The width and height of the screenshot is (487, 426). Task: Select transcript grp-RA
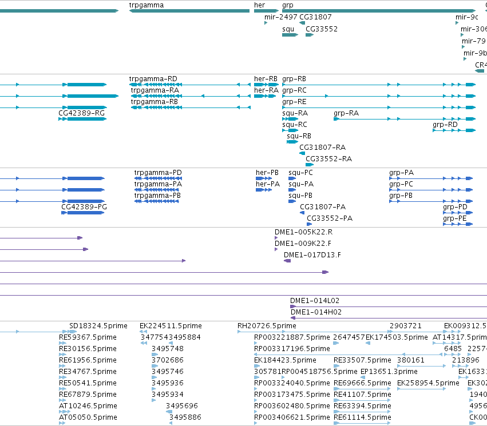[x=405, y=119]
